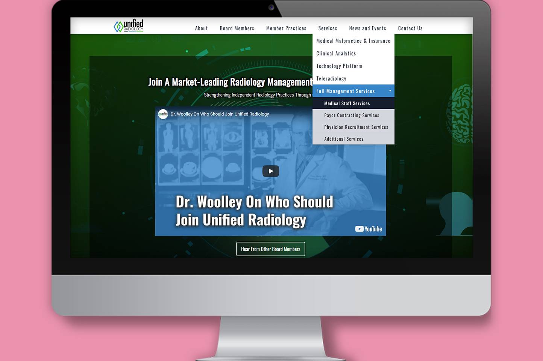Click the YouTube logo in the video corner

(368, 229)
